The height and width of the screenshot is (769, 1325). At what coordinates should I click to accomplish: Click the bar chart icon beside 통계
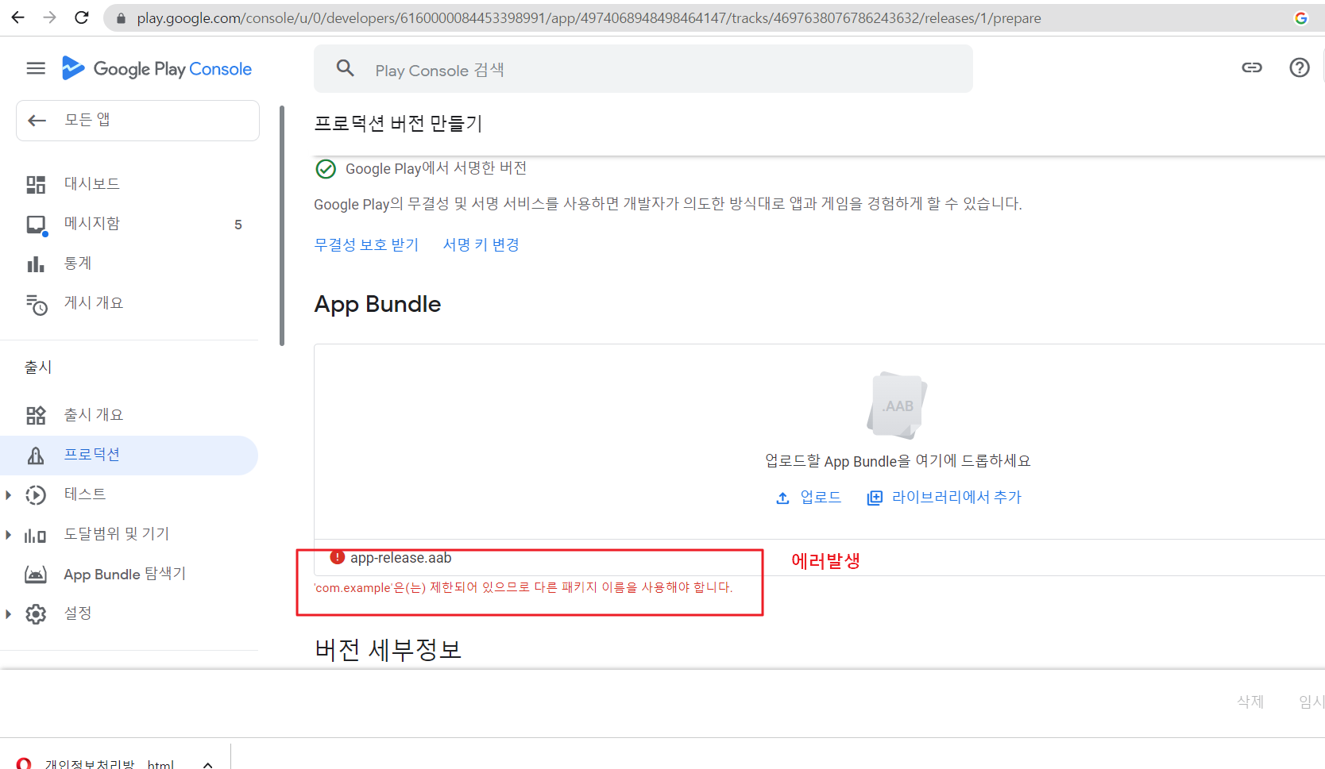click(36, 264)
